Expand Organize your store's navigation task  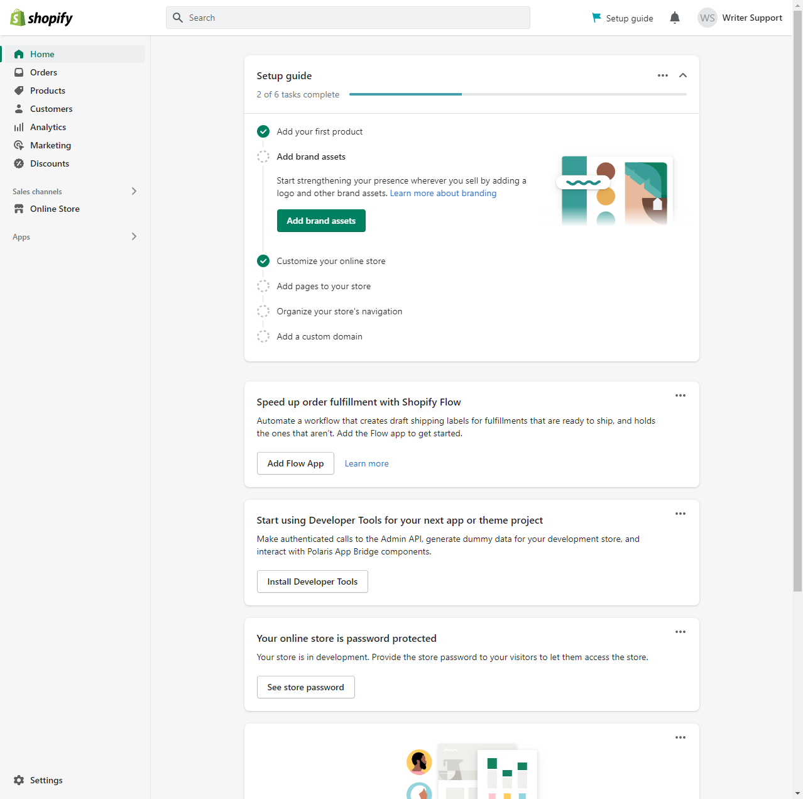(x=339, y=311)
